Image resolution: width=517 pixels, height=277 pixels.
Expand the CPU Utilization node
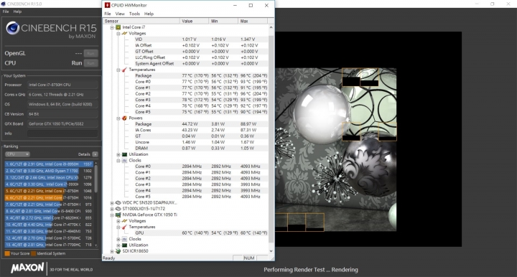click(x=118, y=154)
